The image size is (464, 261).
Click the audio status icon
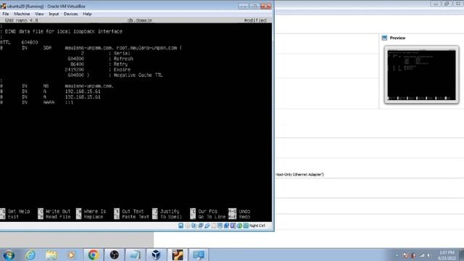coord(194,225)
